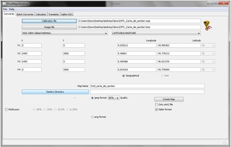Image resolution: width=231 pixels, height=147 pixels.
Task: Click the P4 X field
Action: click(32, 70)
